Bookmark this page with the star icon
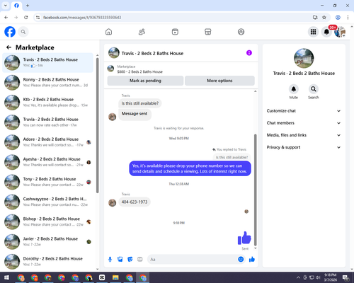The image size is (354, 283). click(x=324, y=17)
